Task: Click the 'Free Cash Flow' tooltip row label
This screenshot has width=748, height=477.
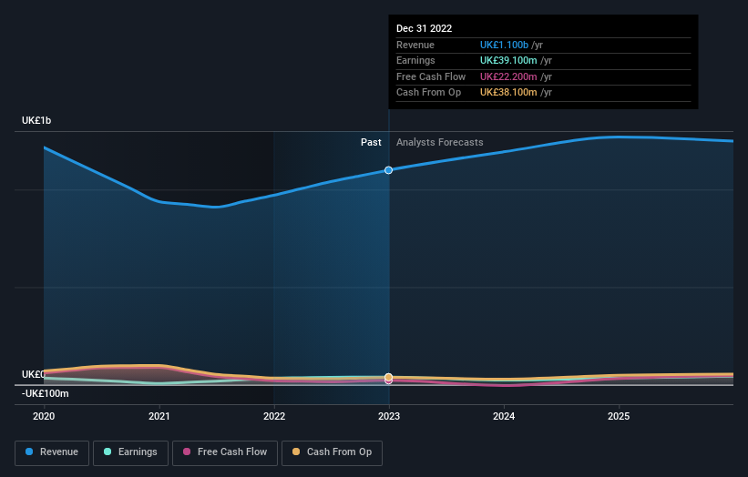Action: click(431, 76)
